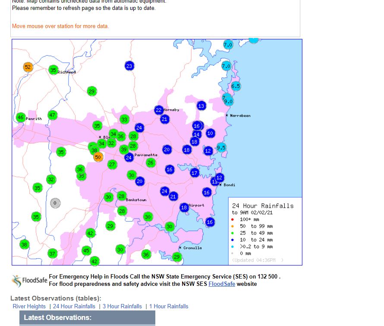The image size is (384, 326).
Task: Click the orange 52 mm rainfall station
Action: 28,67
